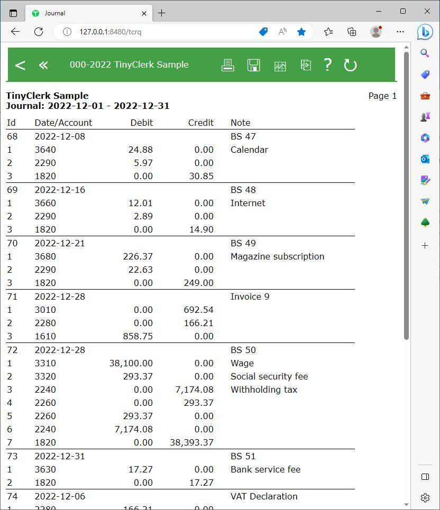Reload journal using green header refresh icon
This screenshot has width=440, height=510.
click(350, 65)
